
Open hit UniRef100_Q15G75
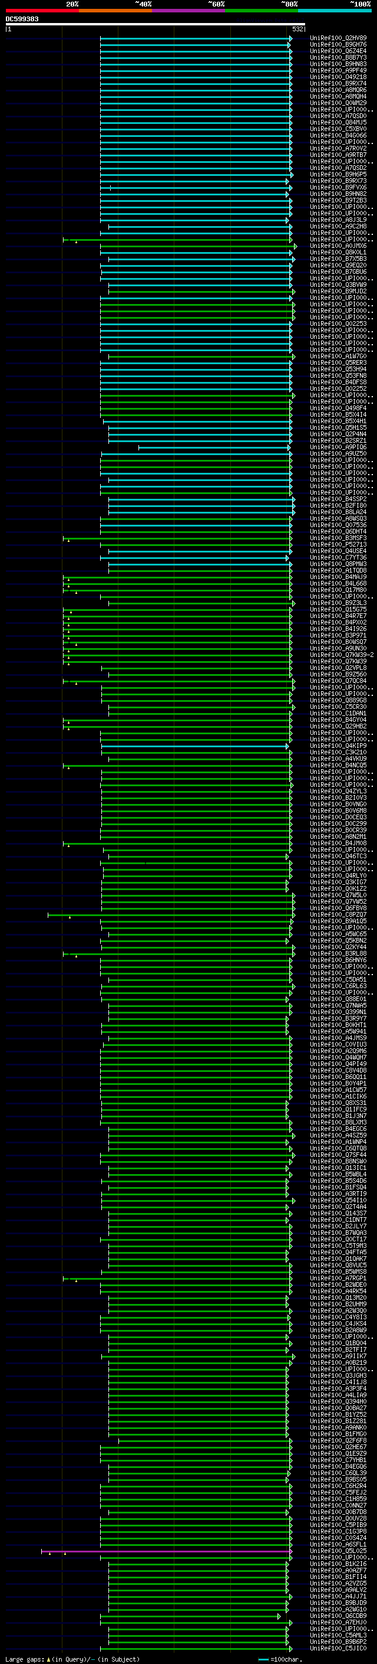click(x=338, y=610)
